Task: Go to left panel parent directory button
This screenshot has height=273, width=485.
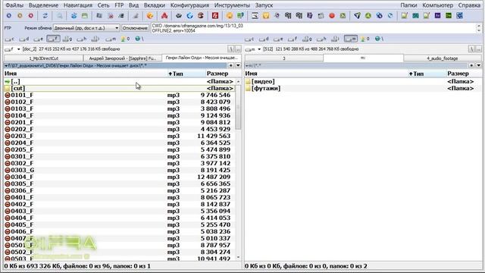Action: [x=238, y=49]
